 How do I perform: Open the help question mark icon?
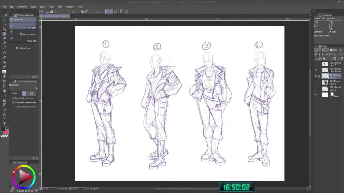(127, 11)
